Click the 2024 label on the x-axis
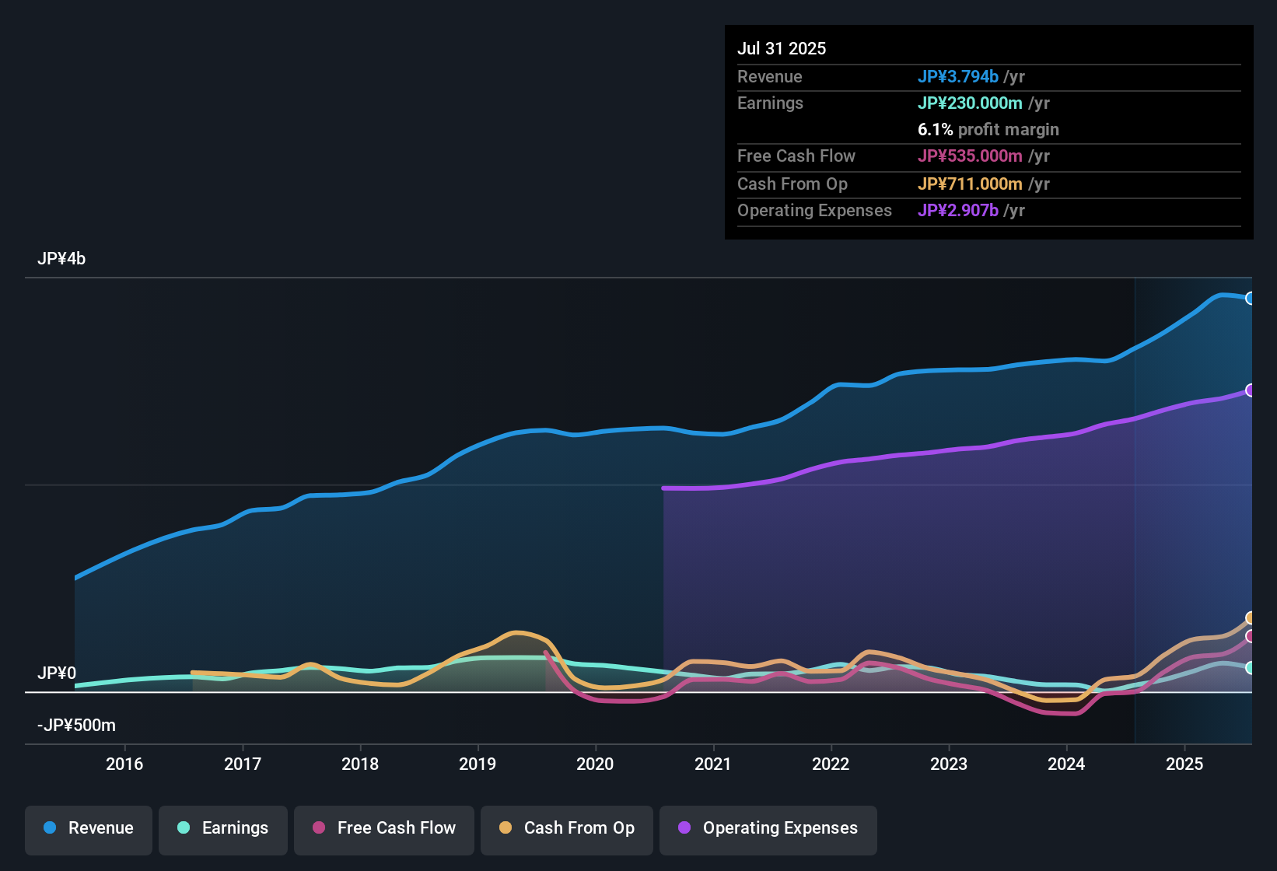 (1066, 764)
